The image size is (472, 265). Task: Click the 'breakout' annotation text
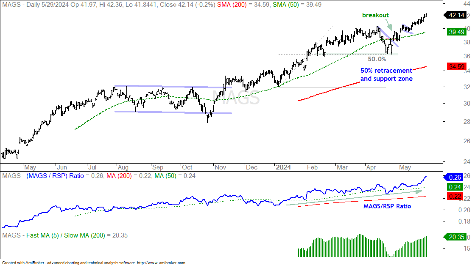pos(375,15)
